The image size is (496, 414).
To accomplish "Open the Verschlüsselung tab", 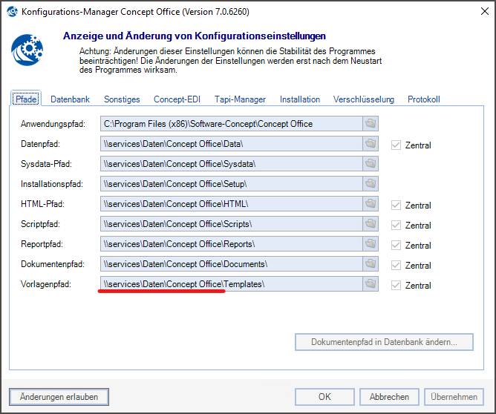I will [x=363, y=99].
